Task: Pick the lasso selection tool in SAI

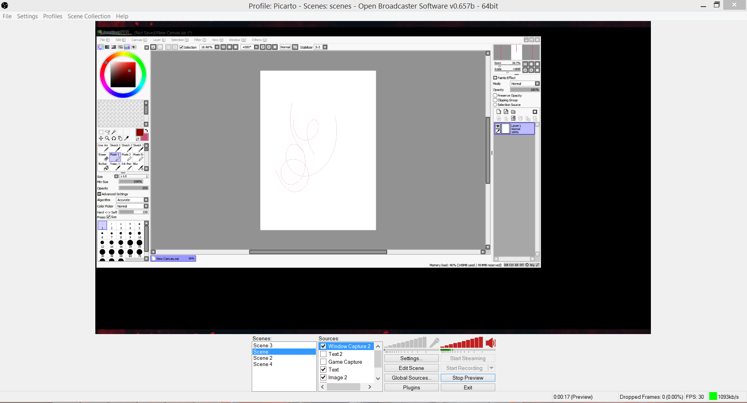Action: point(107,132)
